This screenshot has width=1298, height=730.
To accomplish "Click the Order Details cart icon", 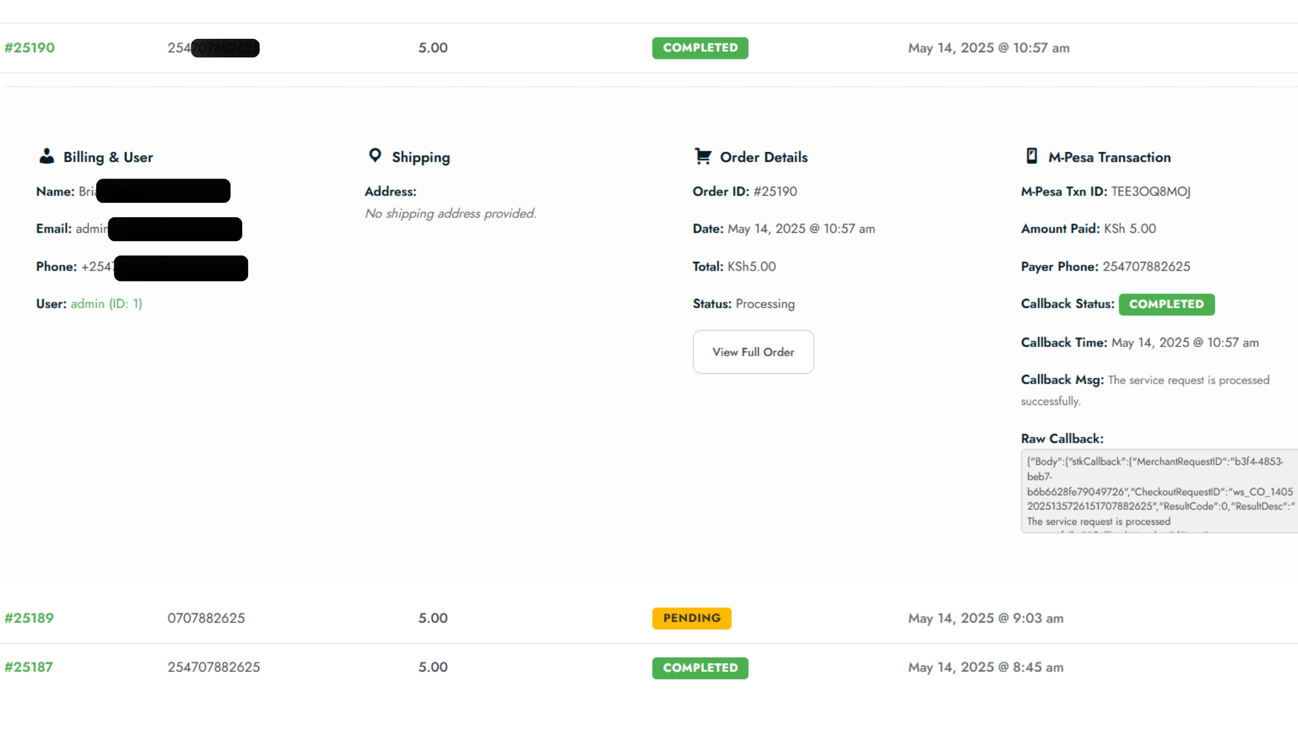I will [x=703, y=156].
